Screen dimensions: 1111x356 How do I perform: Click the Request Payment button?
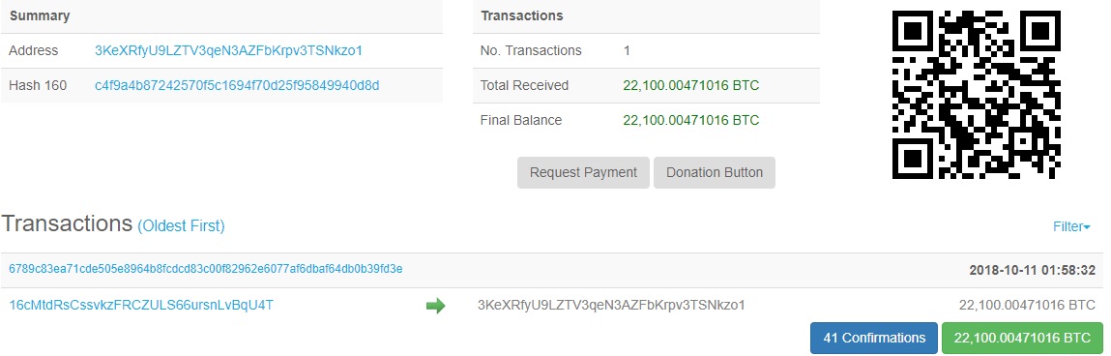(583, 172)
